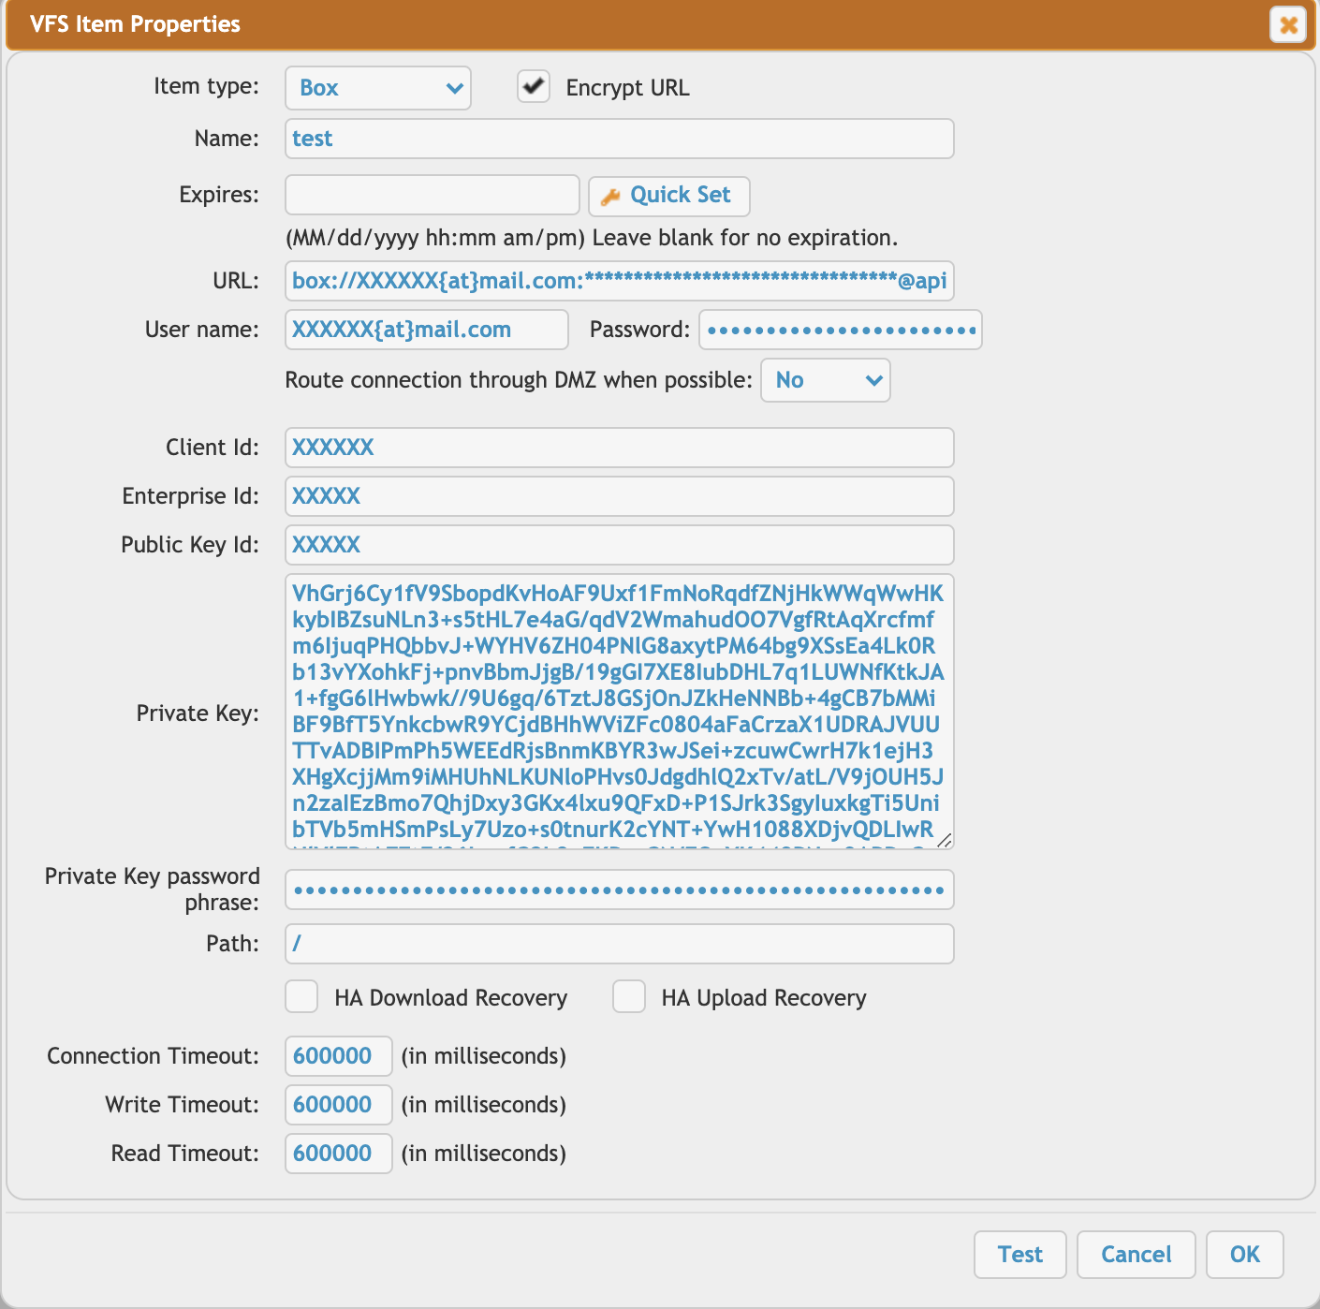Click the Private Key password phrase field
The height and width of the screenshot is (1309, 1320).
620,890
